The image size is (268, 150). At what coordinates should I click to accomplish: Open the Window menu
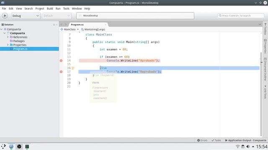(77, 8)
